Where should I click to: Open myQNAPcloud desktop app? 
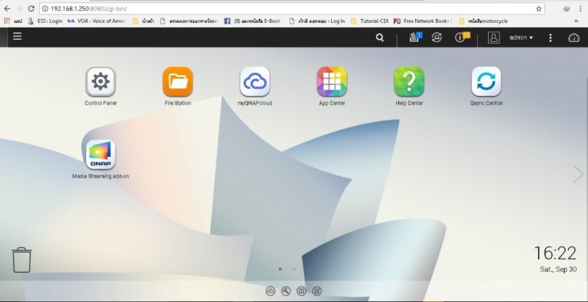point(255,86)
